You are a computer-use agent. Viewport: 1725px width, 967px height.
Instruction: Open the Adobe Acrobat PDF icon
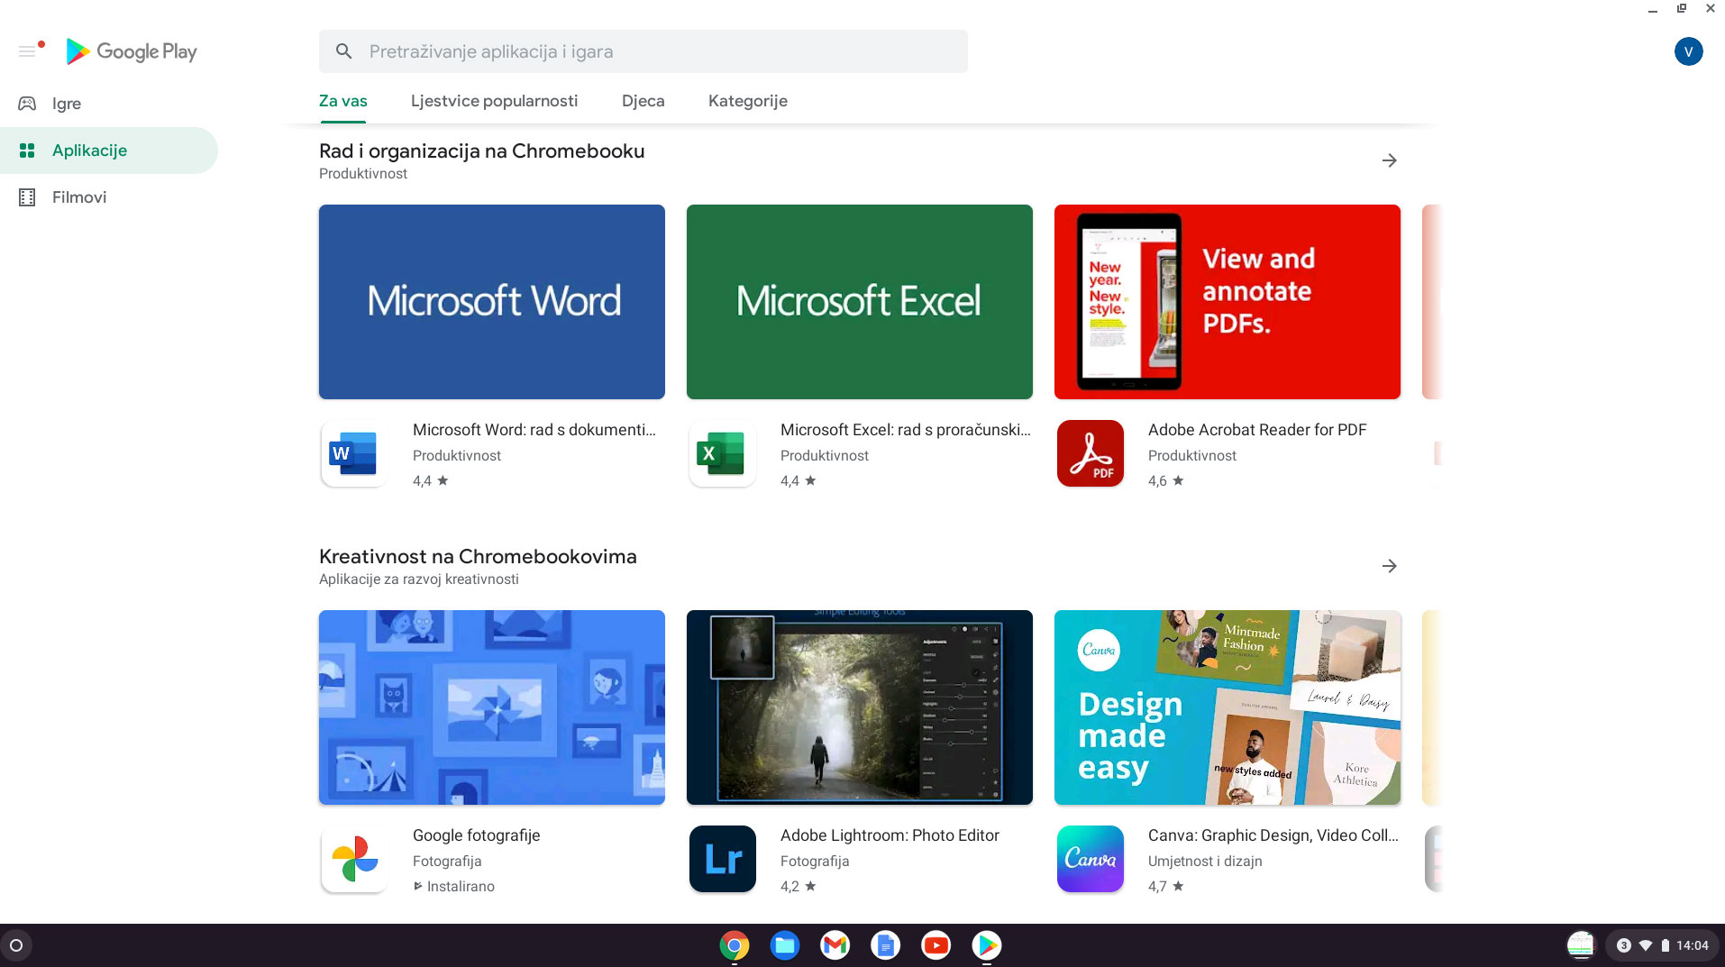[x=1090, y=453]
